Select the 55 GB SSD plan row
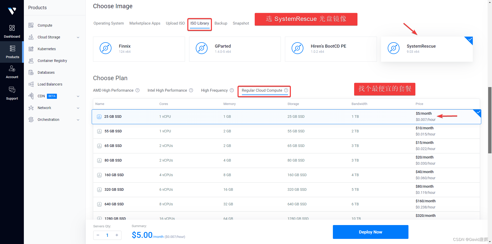 (286, 131)
